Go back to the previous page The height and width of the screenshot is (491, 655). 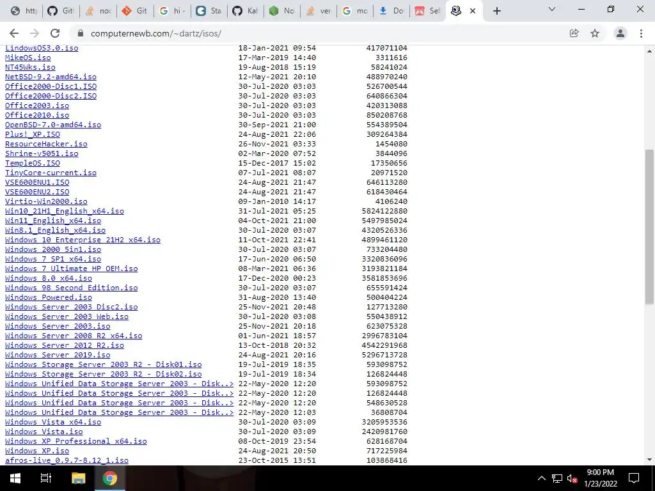pos(14,33)
